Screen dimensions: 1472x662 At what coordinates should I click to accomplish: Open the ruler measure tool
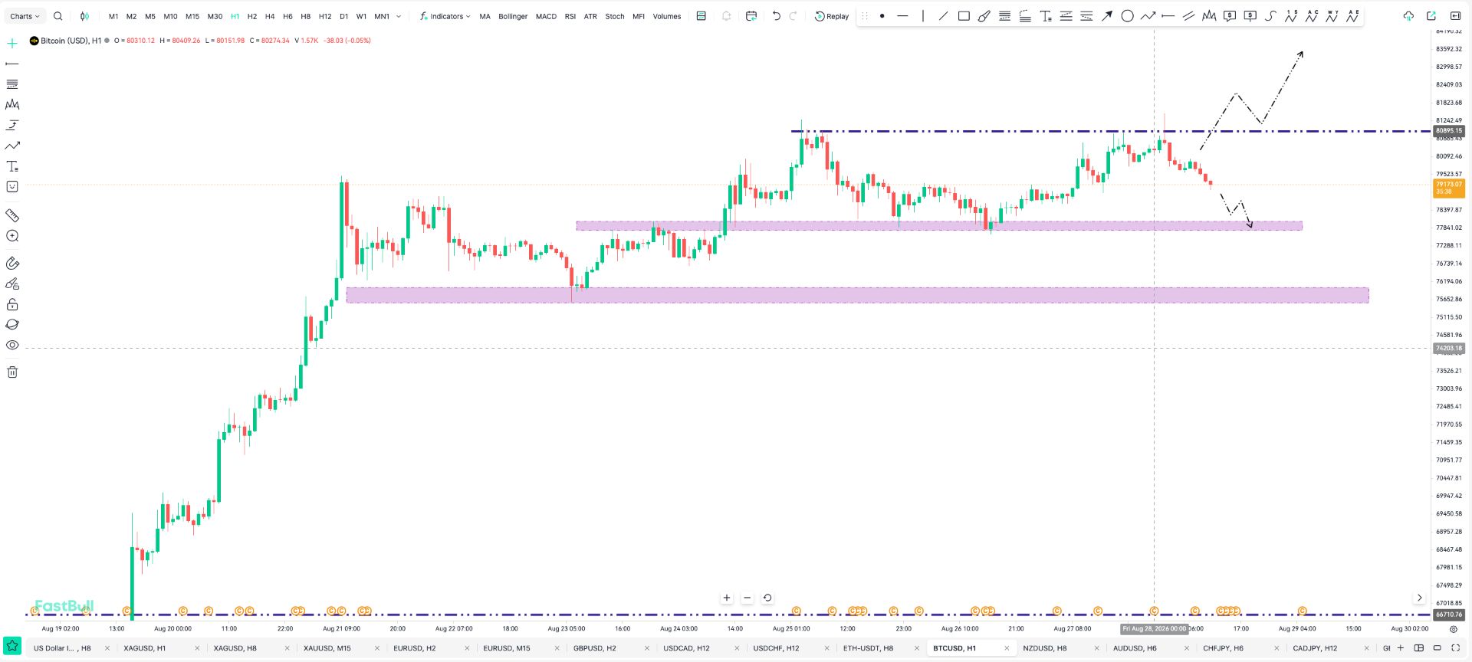tap(12, 215)
